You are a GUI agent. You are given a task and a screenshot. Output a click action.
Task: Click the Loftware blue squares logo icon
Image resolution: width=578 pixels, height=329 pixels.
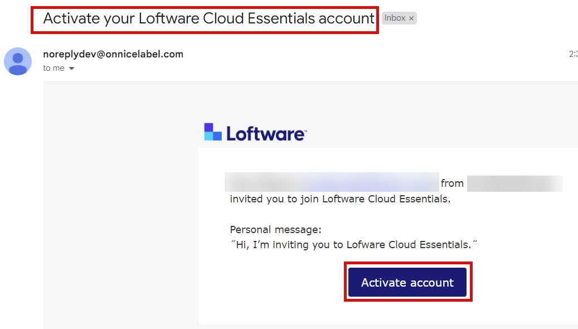(213, 132)
